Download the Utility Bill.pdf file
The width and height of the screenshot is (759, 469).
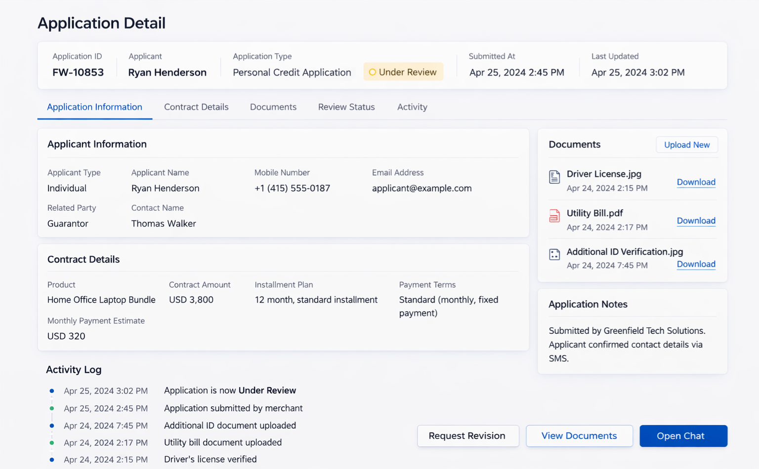point(696,221)
